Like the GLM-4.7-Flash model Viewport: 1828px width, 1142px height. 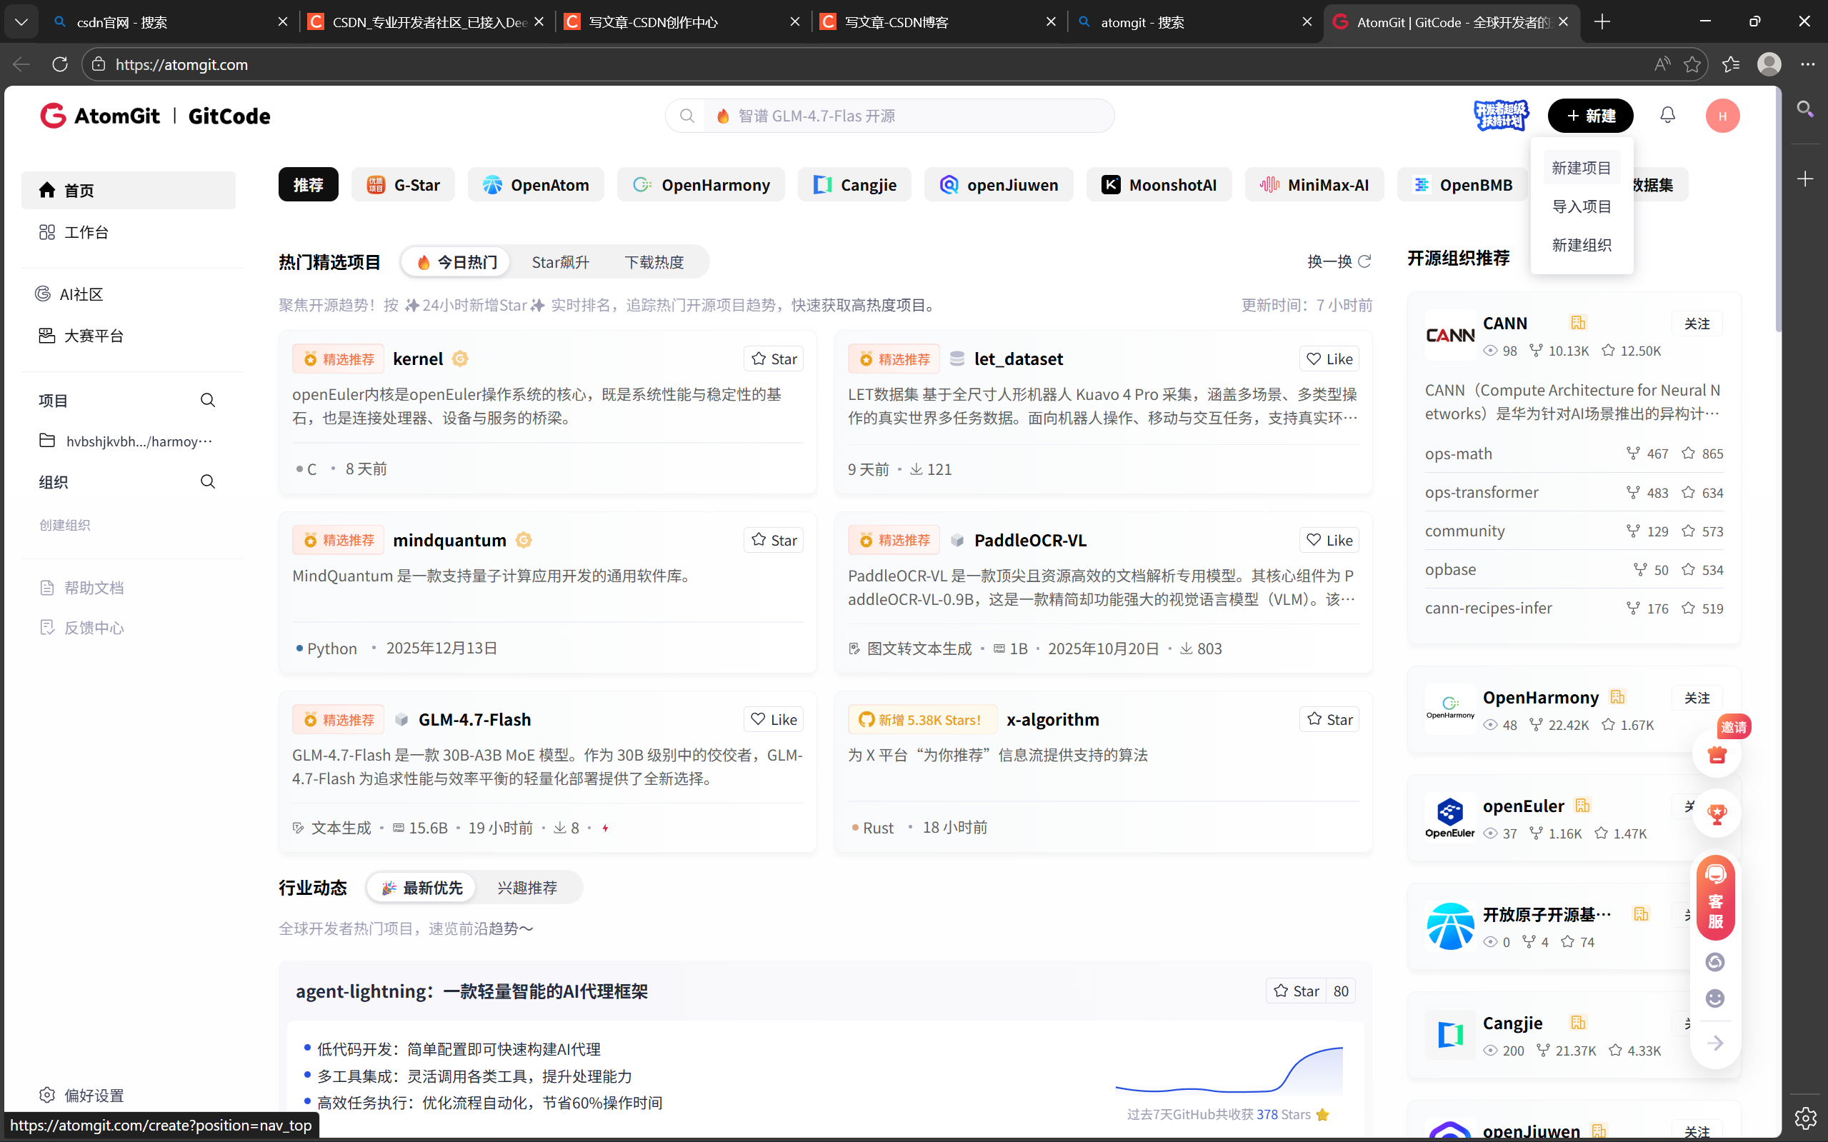(774, 719)
